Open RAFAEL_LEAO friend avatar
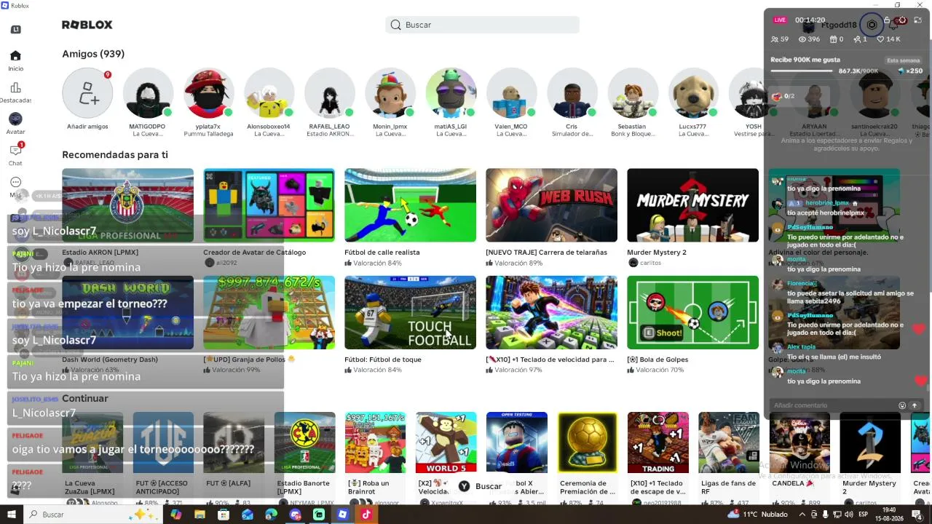Screen dimensions: 932x524 (x=330, y=93)
